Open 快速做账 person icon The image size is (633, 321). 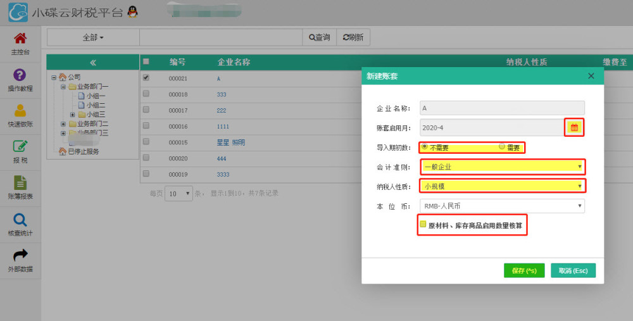[20, 111]
